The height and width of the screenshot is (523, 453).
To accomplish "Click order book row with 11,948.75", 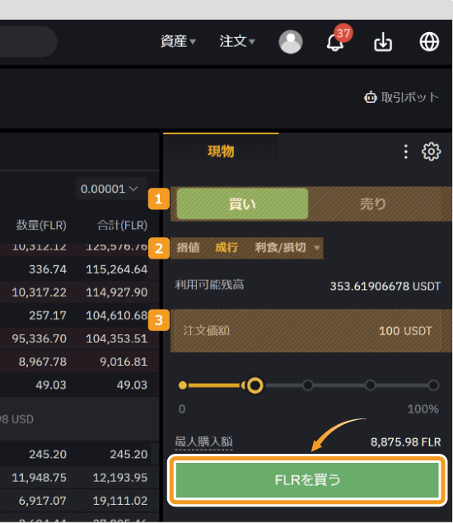I will coord(79,478).
